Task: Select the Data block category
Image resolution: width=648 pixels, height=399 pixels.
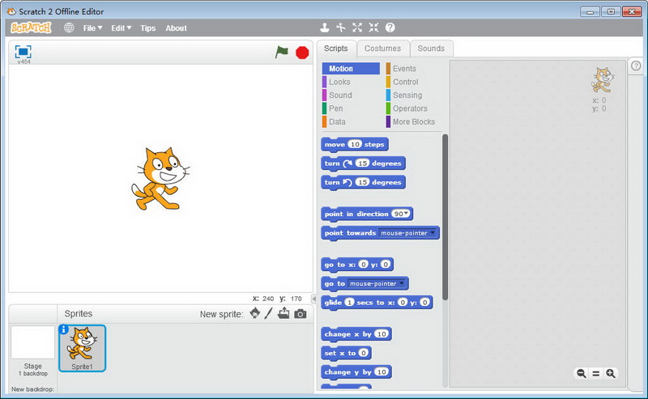Action: click(x=351, y=121)
